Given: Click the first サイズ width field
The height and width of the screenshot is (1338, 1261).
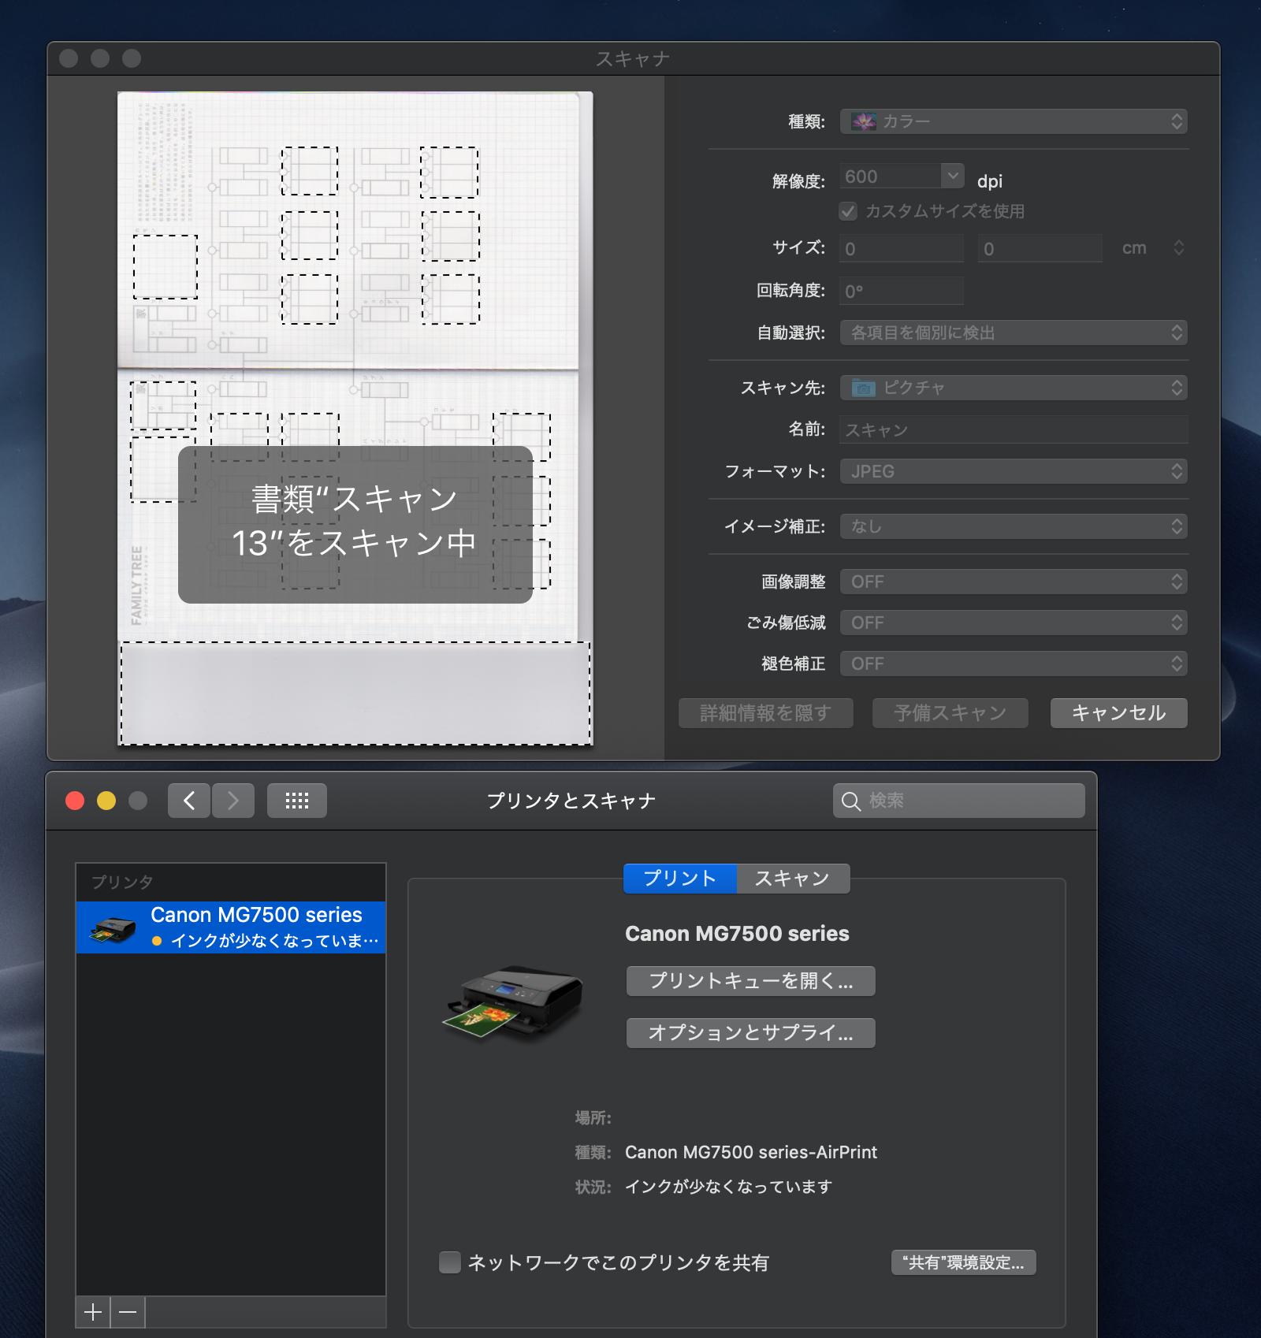Looking at the screenshot, I should tap(901, 248).
